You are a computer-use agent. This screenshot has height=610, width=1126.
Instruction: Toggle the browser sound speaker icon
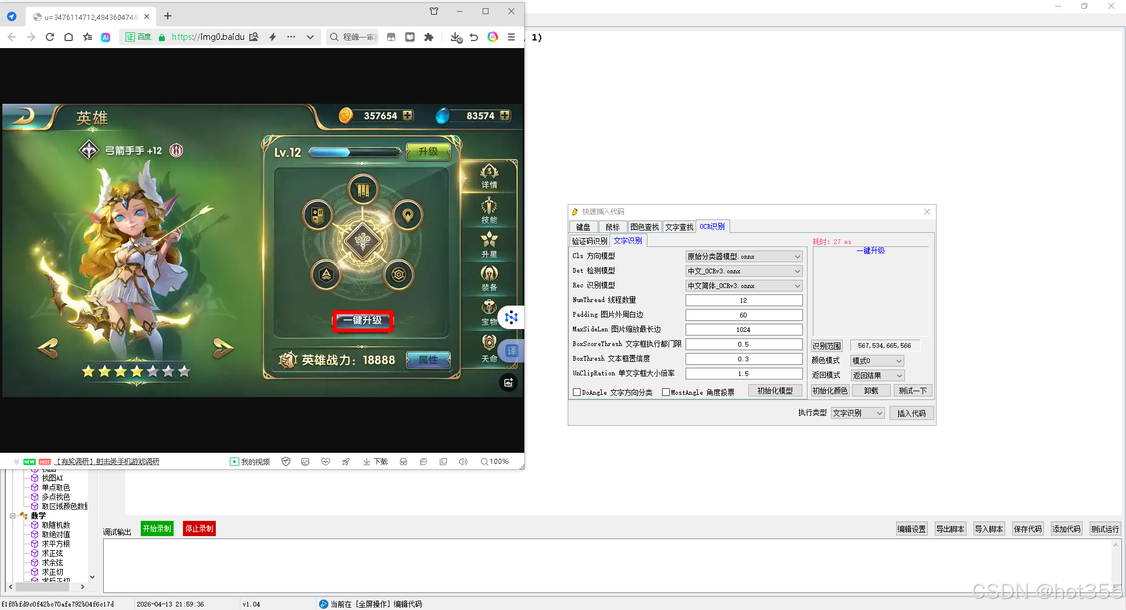[x=463, y=462]
